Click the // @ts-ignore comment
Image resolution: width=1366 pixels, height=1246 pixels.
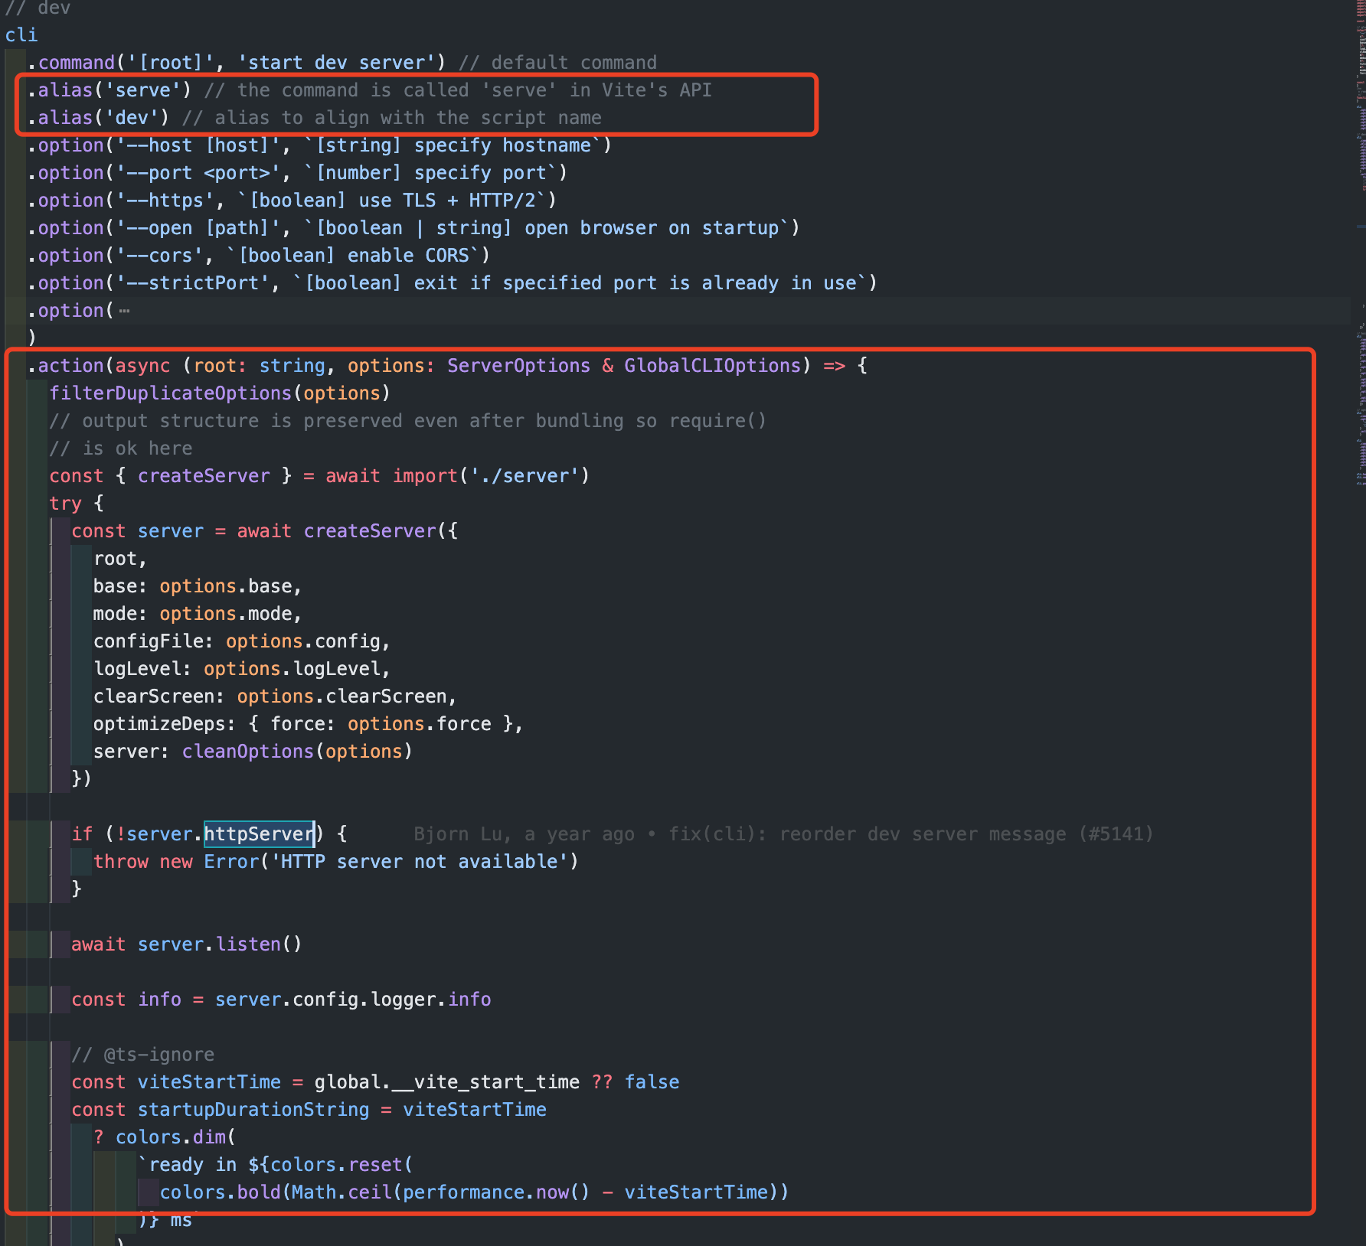point(142,1055)
